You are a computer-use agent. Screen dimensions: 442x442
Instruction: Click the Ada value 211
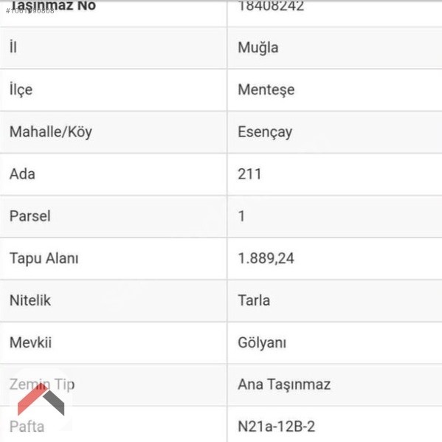click(x=249, y=174)
